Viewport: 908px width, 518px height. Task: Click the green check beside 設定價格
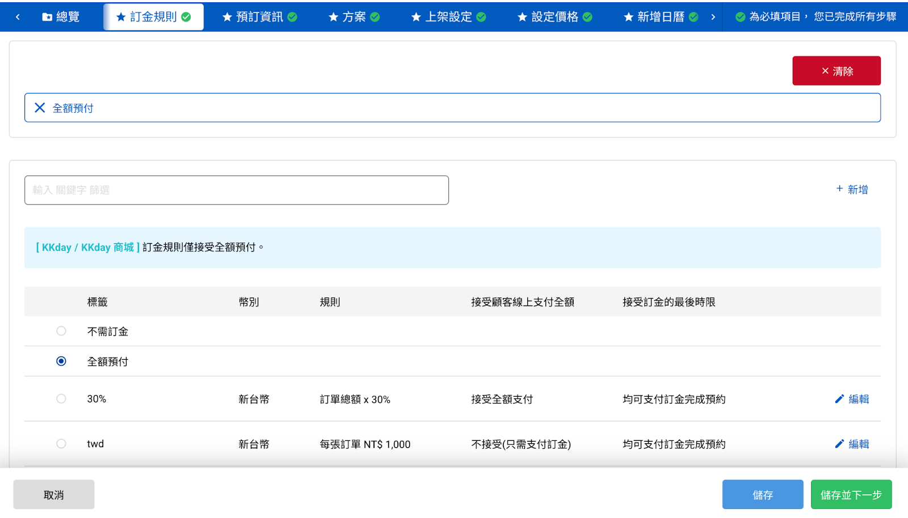coord(587,17)
